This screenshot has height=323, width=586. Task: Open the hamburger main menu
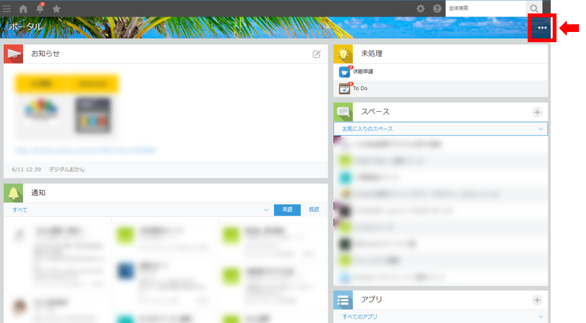point(7,9)
